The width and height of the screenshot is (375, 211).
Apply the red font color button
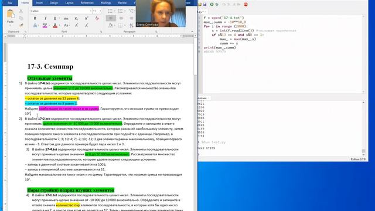pyautogui.click(x=55, y=25)
